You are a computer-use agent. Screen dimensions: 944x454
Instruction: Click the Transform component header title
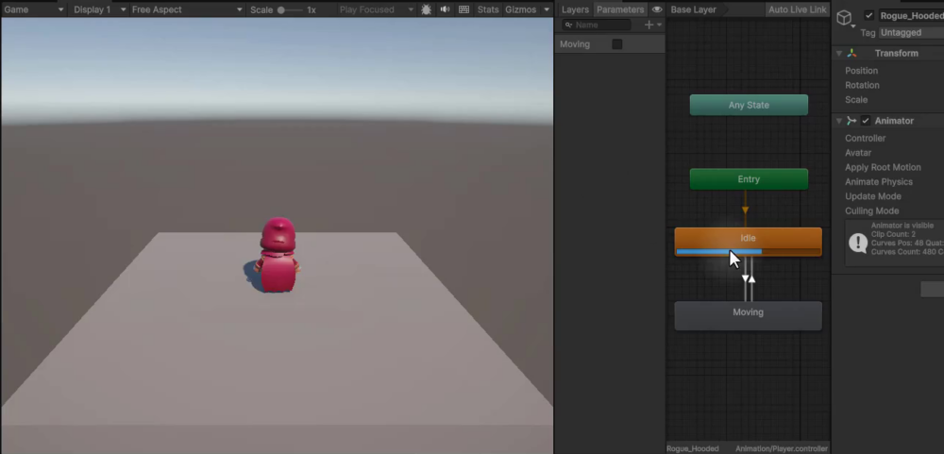coord(897,53)
